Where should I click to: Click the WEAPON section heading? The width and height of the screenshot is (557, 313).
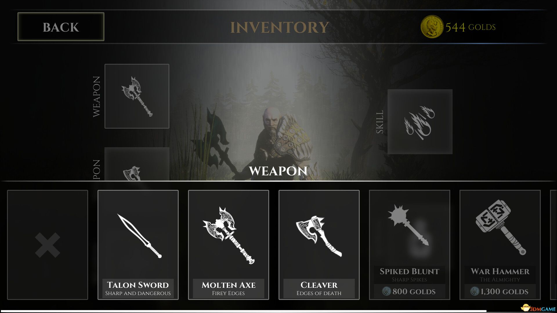[278, 171]
